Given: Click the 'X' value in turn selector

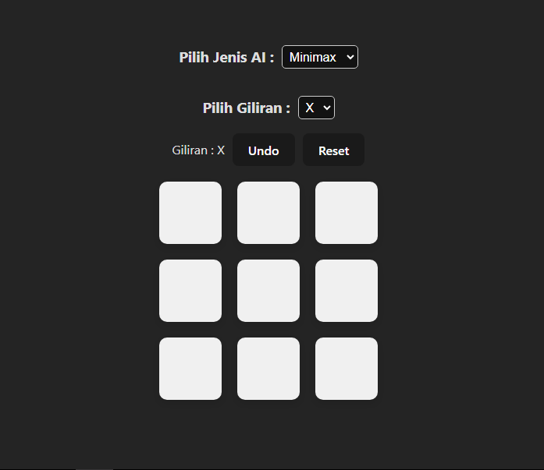Looking at the screenshot, I should coord(310,108).
